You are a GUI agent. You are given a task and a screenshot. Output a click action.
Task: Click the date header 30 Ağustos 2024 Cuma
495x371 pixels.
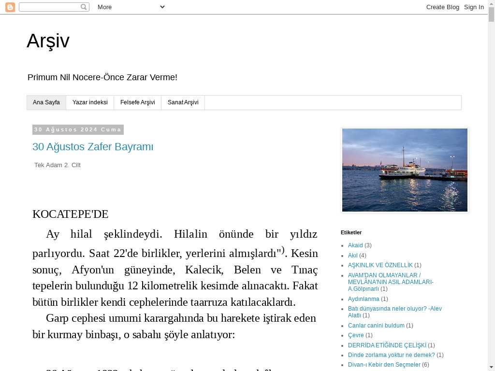(78, 129)
